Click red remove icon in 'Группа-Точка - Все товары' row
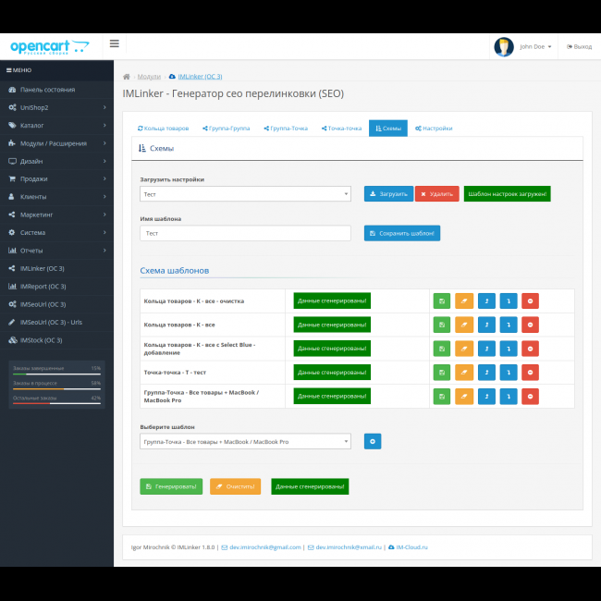Image resolution: width=601 pixels, height=601 pixels. (x=530, y=396)
